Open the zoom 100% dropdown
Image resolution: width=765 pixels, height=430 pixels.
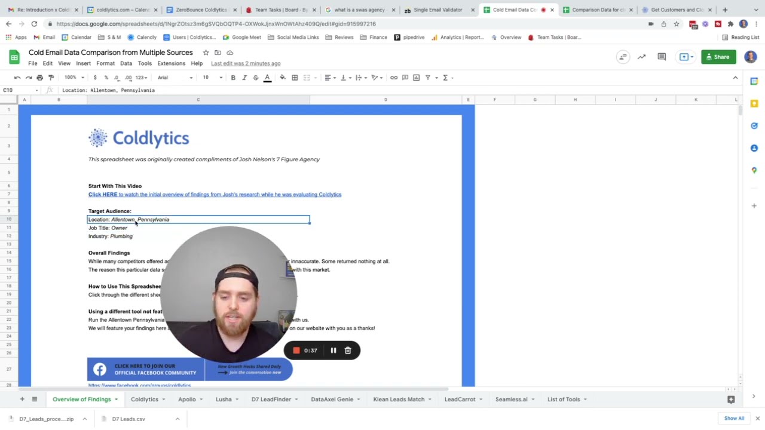75,78
